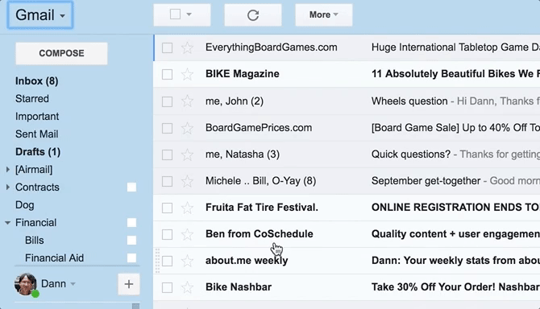
Task: Open the Gmail dropdown menu
Action: click(x=40, y=15)
